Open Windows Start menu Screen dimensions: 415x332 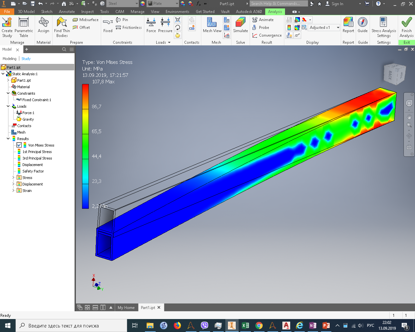pos(8,326)
